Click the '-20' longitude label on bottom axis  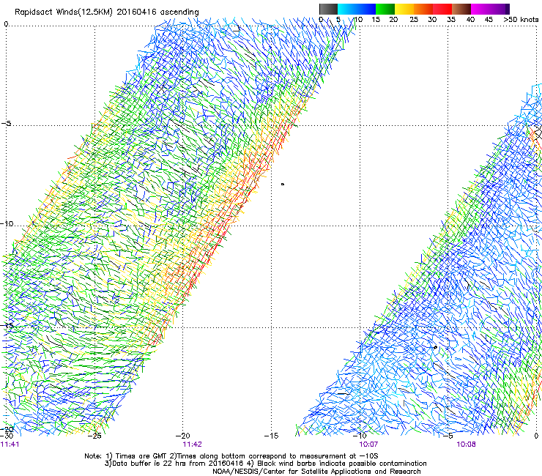pos(183,436)
